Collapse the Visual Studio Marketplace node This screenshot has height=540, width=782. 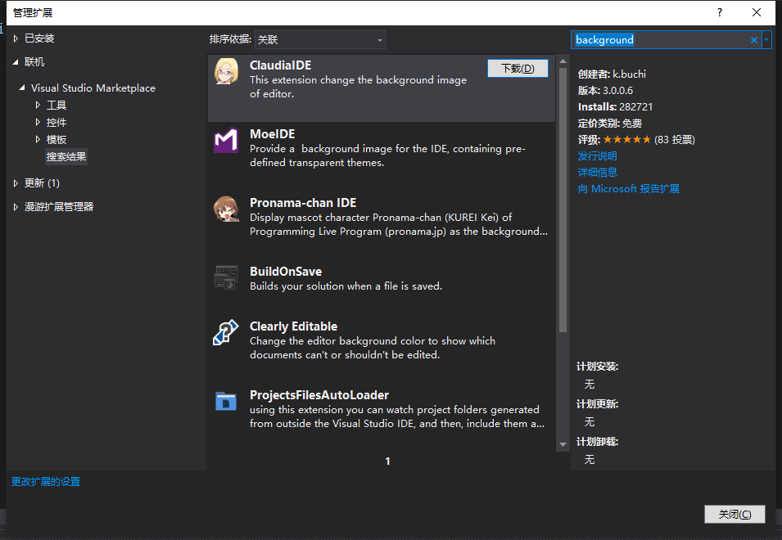(22, 88)
